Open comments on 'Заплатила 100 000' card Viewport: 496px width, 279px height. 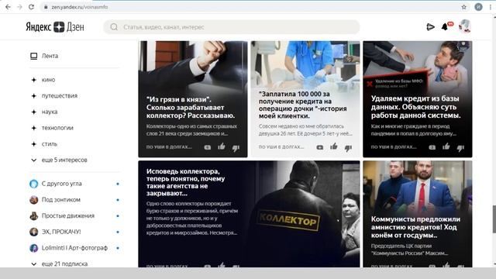pyautogui.click(x=320, y=147)
